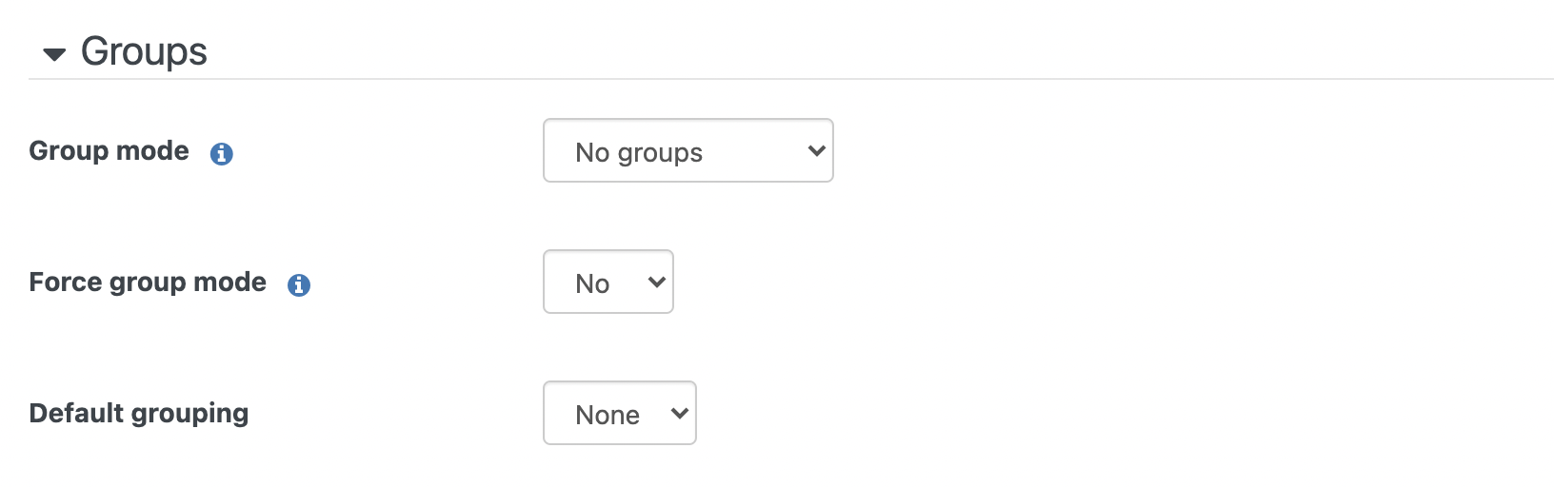Collapse the Groups section using the triangle arrow

coord(55,55)
